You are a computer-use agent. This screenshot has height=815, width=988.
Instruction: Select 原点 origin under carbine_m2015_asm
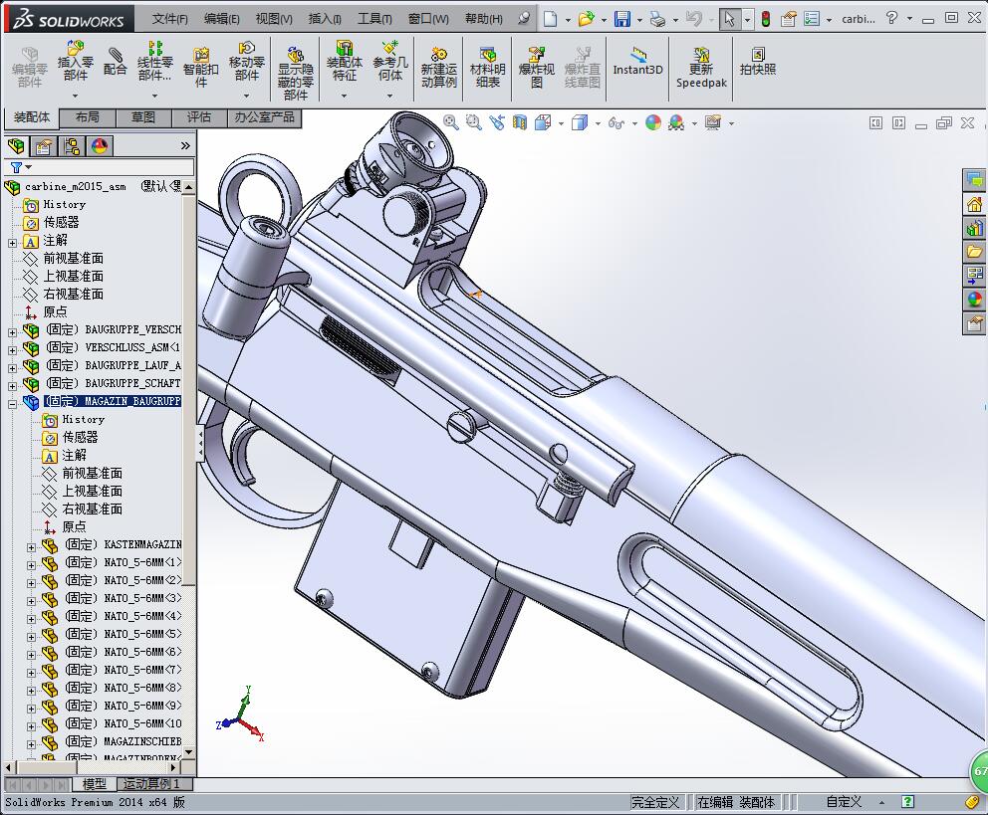tap(55, 311)
